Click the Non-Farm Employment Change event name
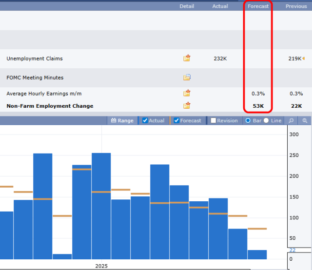312x270 pixels. pyautogui.click(x=50, y=106)
